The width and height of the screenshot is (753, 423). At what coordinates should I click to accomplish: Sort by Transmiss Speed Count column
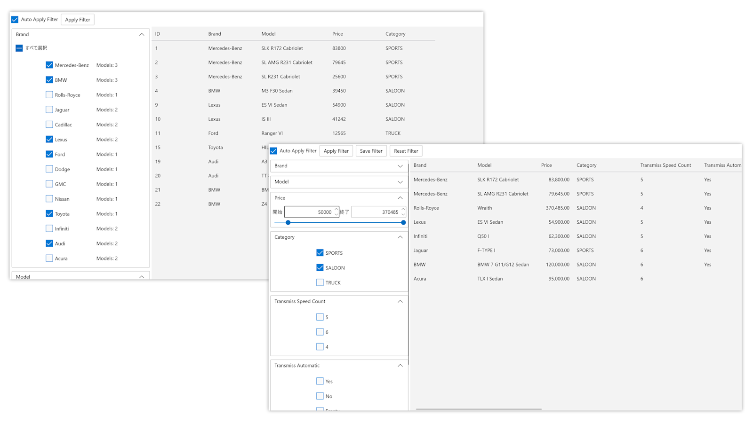665,165
